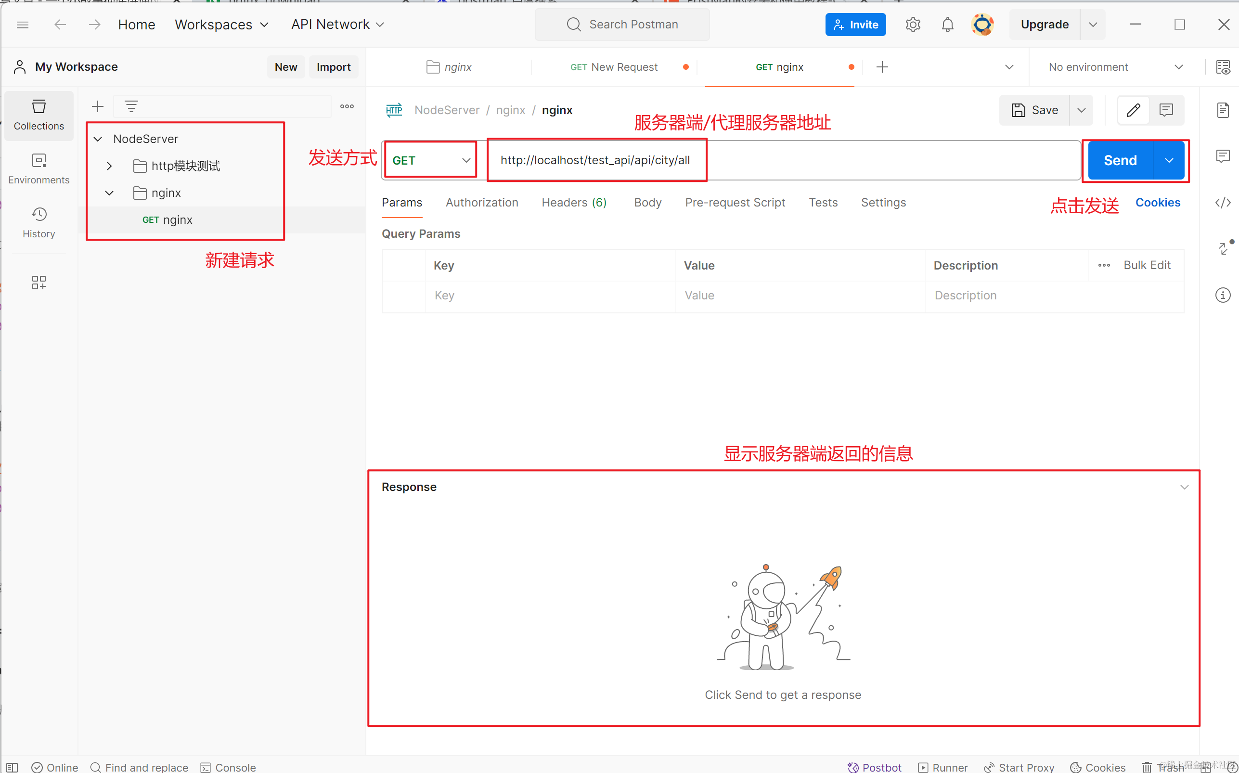Open the settings gear menu

click(913, 25)
